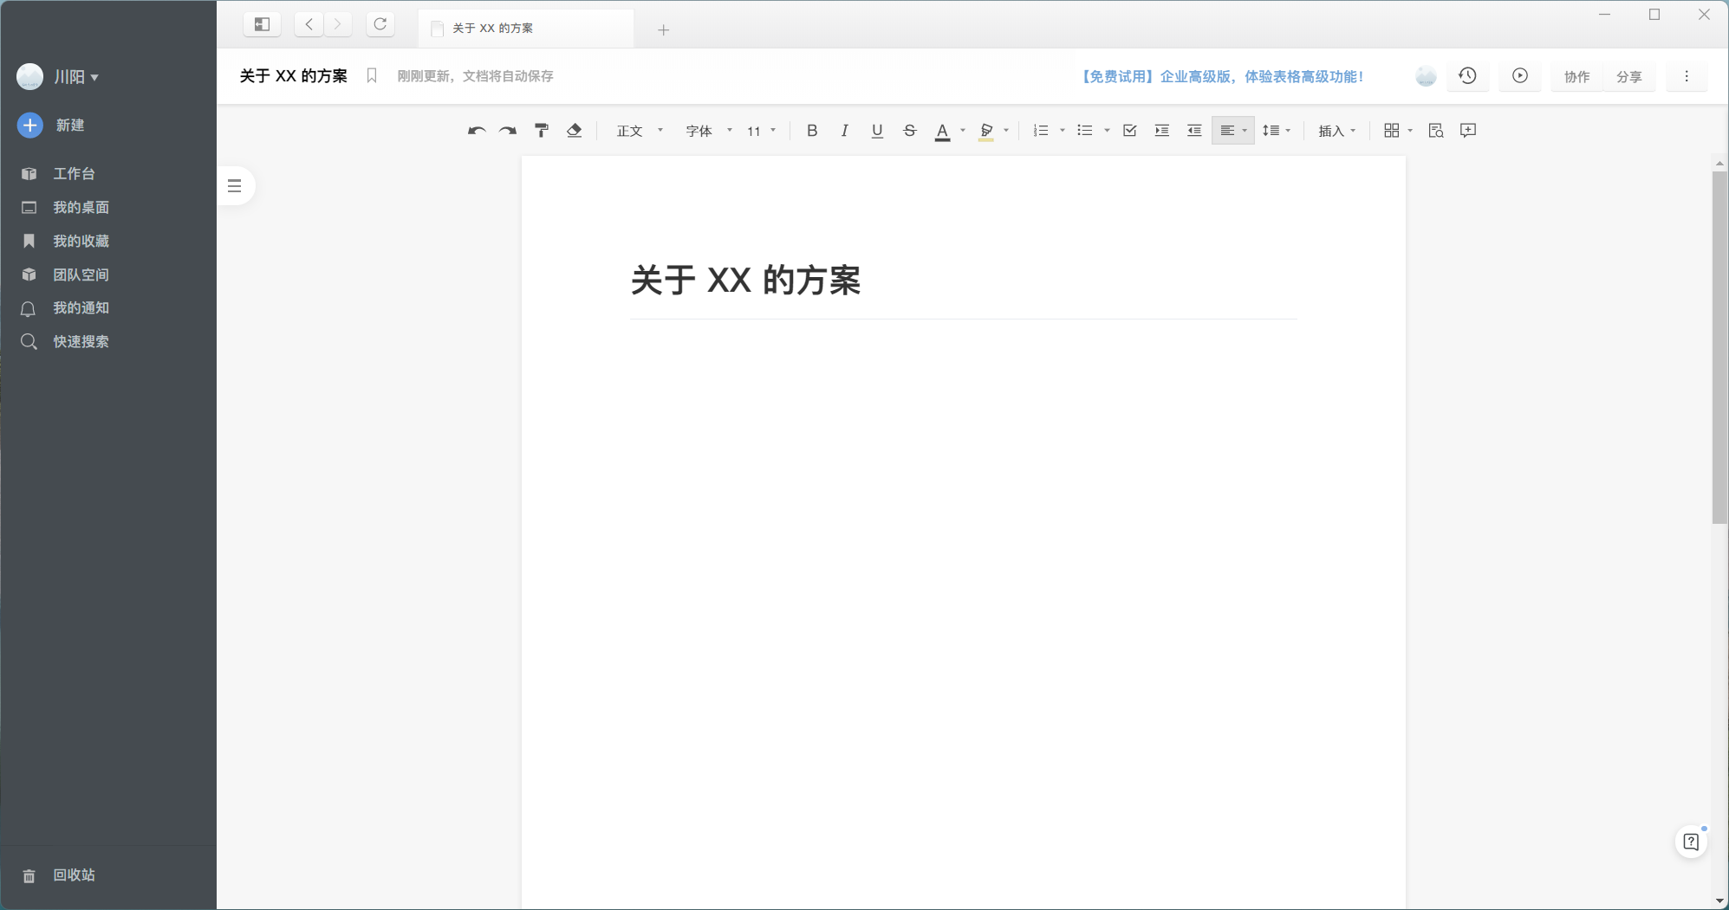Open the 插入 insert menu
The width and height of the screenshot is (1729, 910).
click(1336, 131)
